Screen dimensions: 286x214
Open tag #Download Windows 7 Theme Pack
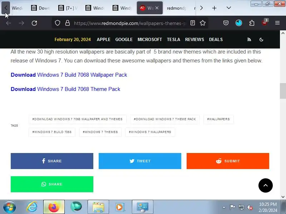[x=165, y=119]
